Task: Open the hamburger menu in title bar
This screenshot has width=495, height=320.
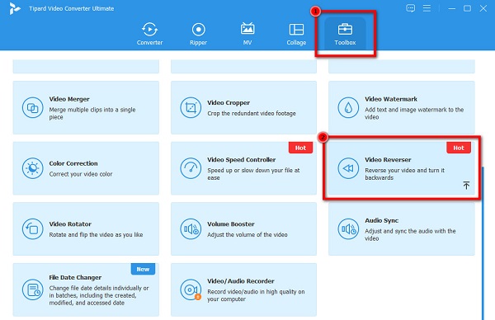Action: [427, 8]
